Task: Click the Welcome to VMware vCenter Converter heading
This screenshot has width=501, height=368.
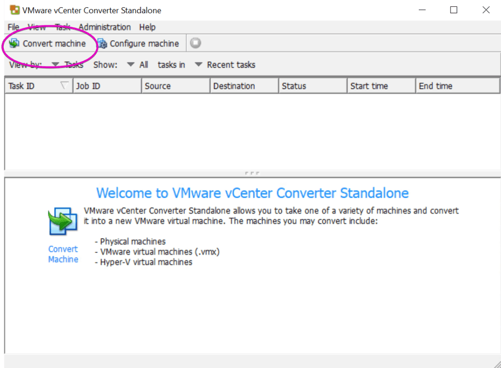Action: (252, 193)
